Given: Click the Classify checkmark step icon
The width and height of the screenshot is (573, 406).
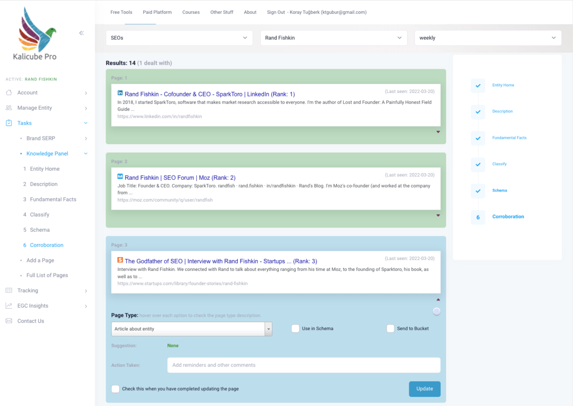Looking at the screenshot, I should coord(478,164).
